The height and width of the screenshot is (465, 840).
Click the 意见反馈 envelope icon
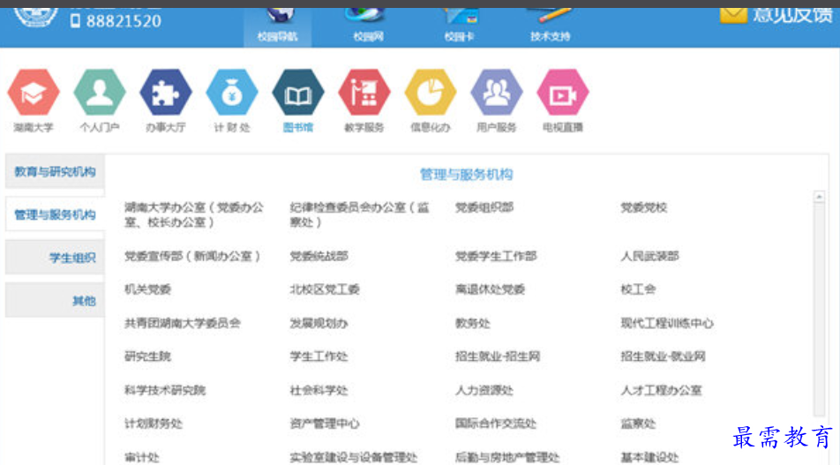click(733, 15)
